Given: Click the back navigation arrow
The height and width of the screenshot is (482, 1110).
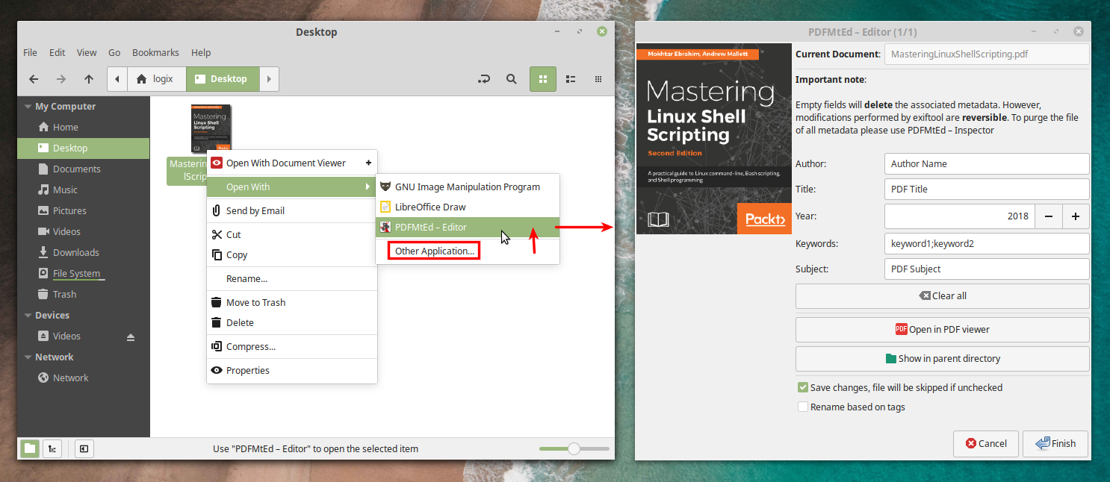Looking at the screenshot, I should pyautogui.click(x=34, y=78).
